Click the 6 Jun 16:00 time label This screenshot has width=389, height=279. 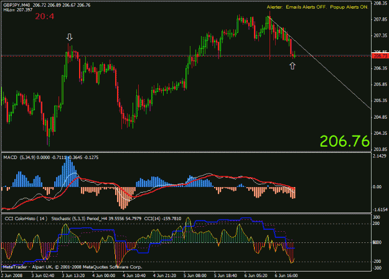[286, 275]
